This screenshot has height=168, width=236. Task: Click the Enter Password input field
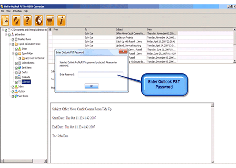click(100, 75)
